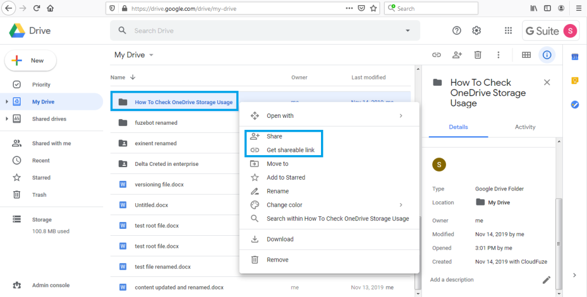Toggle the view details info button
The width and height of the screenshot is (587, 297).
click(x=547, y=55)
